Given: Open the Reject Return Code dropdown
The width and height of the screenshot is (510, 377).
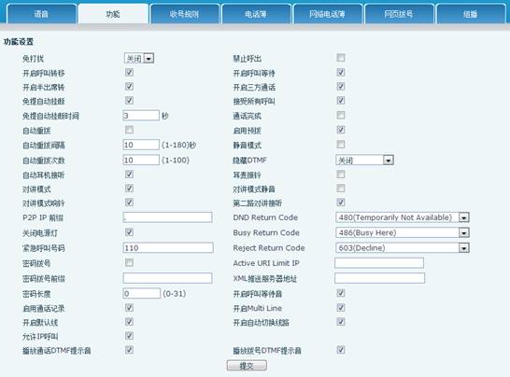Looking at the screenshot, I should [x=403, y=248].
